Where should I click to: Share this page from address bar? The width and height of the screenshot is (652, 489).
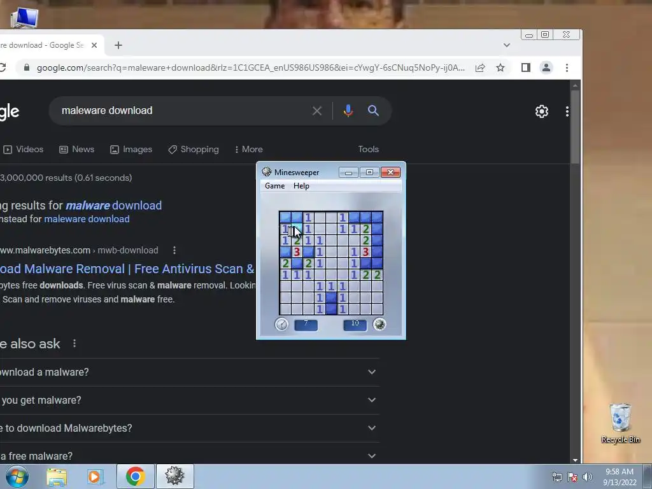point(480,67)
